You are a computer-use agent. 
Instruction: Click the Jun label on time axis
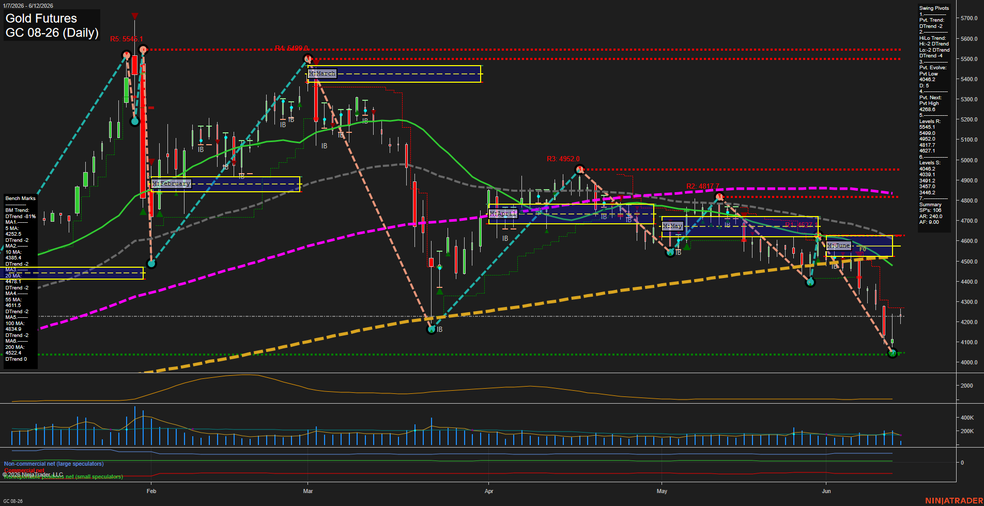tap(826, 491)
